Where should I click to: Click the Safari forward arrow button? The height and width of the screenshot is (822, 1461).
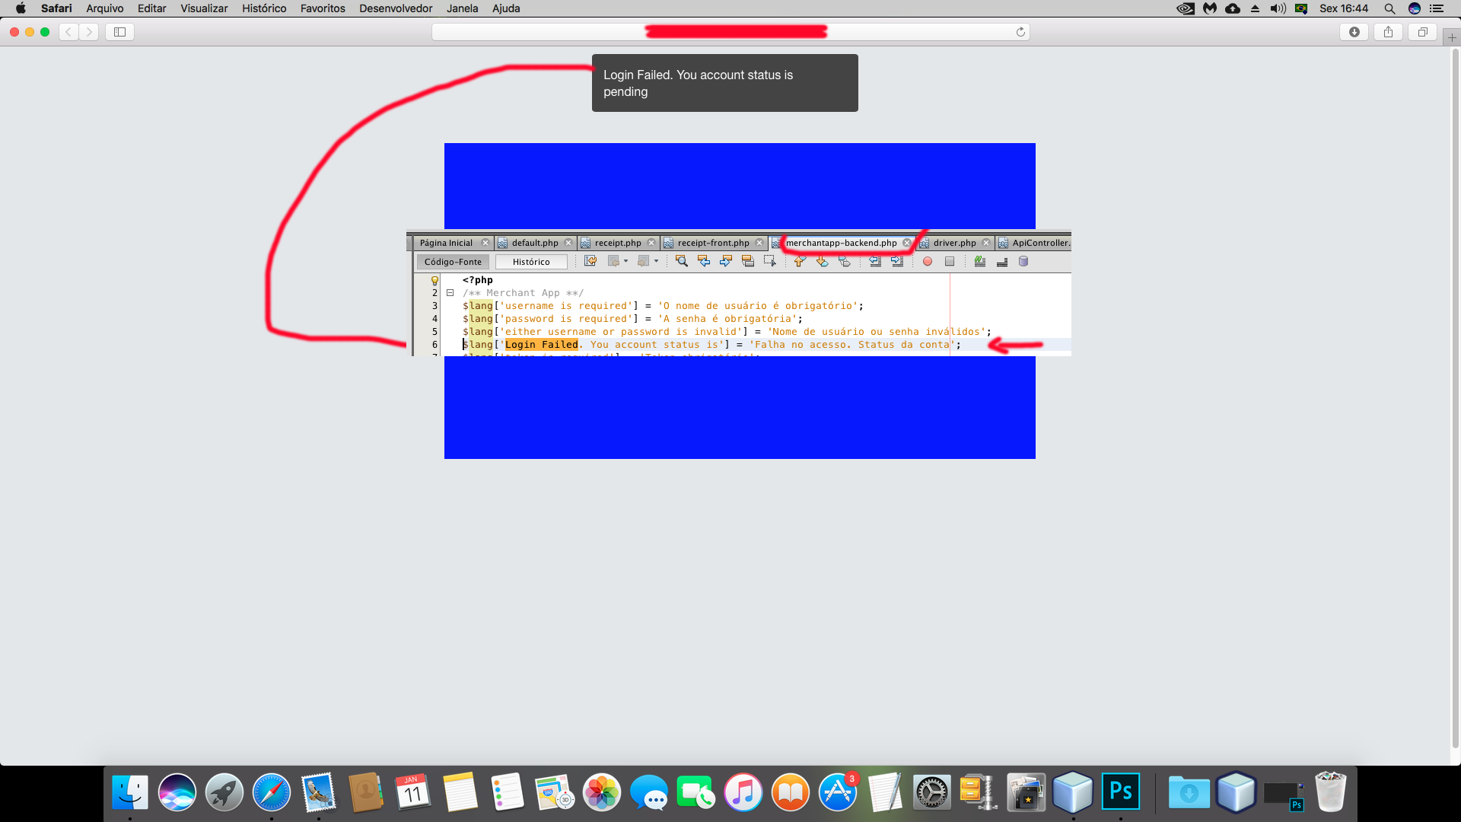(x=89, y=32)
